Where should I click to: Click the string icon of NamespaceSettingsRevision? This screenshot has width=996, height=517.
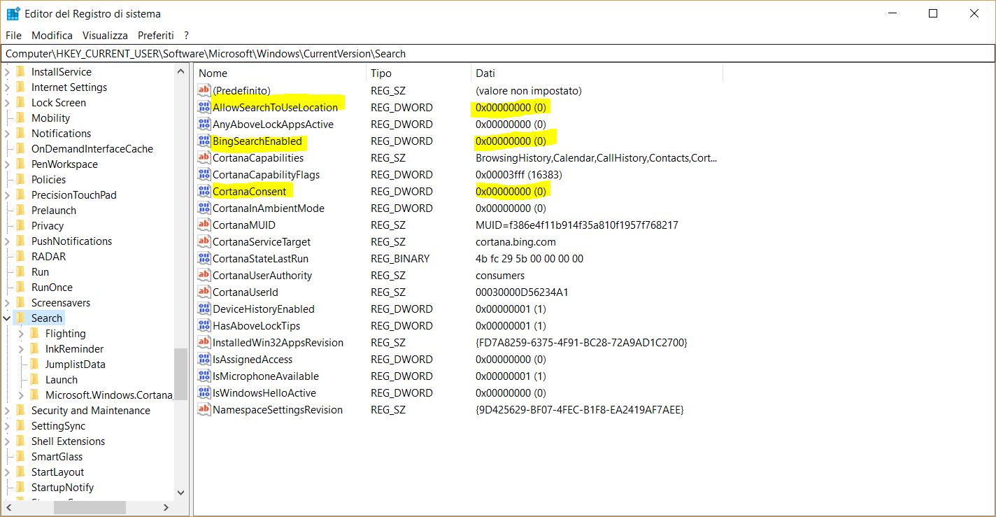click(204, 409)
